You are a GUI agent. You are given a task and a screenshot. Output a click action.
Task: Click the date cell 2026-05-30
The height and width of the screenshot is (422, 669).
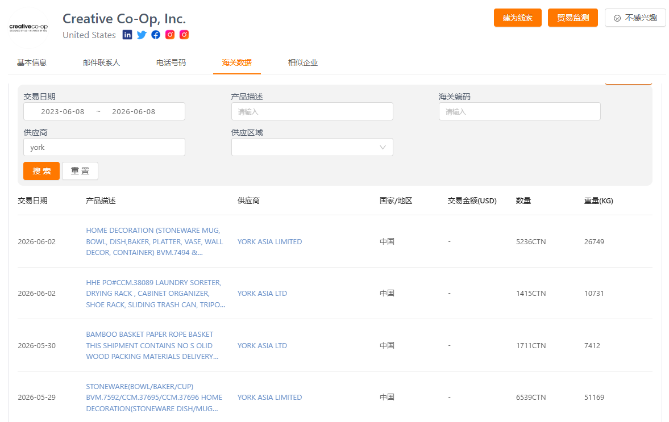(37, 346)
